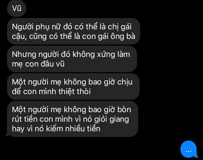The width and height of the screenshot is (203, 160).
Task: Tap the words 'không bao giờ bòn'
Action: (x=97, y=110)
